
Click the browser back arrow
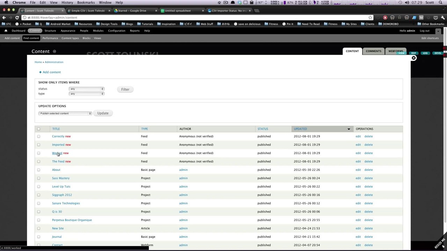[x=4, y=17]
